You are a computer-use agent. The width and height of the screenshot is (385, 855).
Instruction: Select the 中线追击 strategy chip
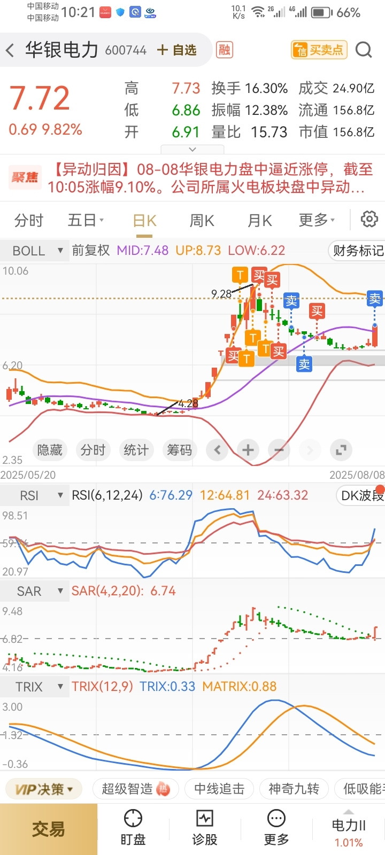click(x=219, y=789)
